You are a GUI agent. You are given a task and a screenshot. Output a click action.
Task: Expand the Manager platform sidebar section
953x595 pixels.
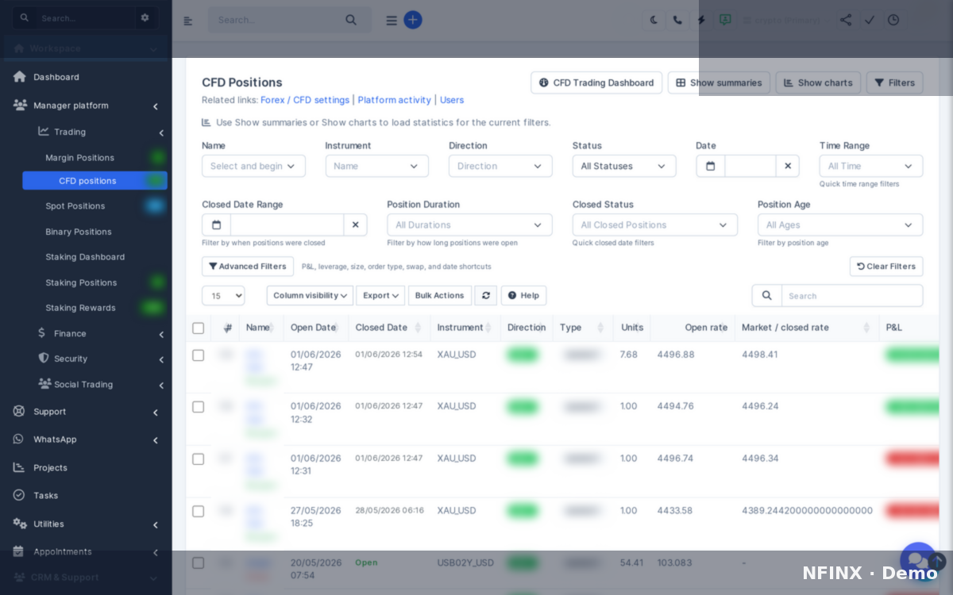click(86, 106)
